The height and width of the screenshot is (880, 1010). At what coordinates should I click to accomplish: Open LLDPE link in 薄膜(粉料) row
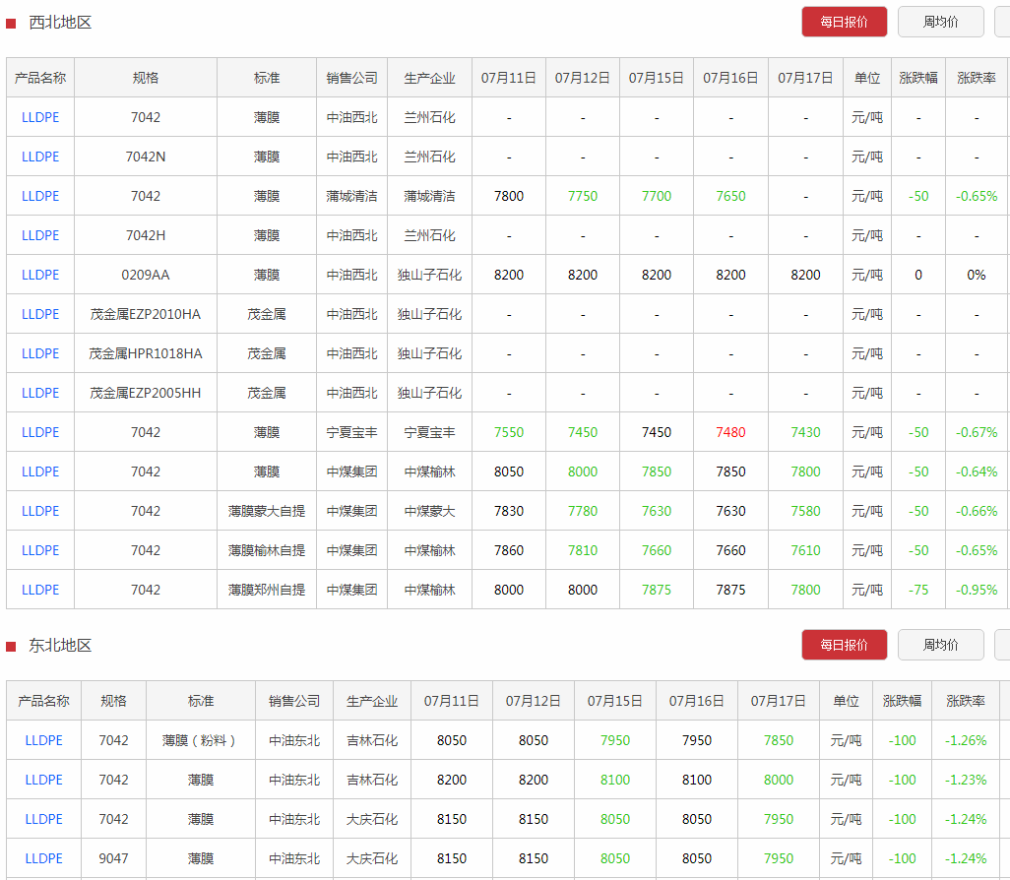click(43, 740)
